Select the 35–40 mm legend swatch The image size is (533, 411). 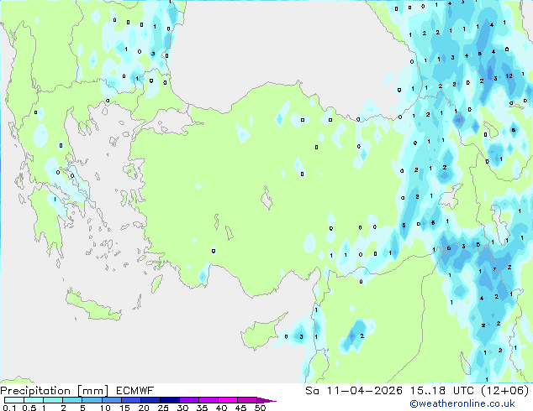(208, 400)
